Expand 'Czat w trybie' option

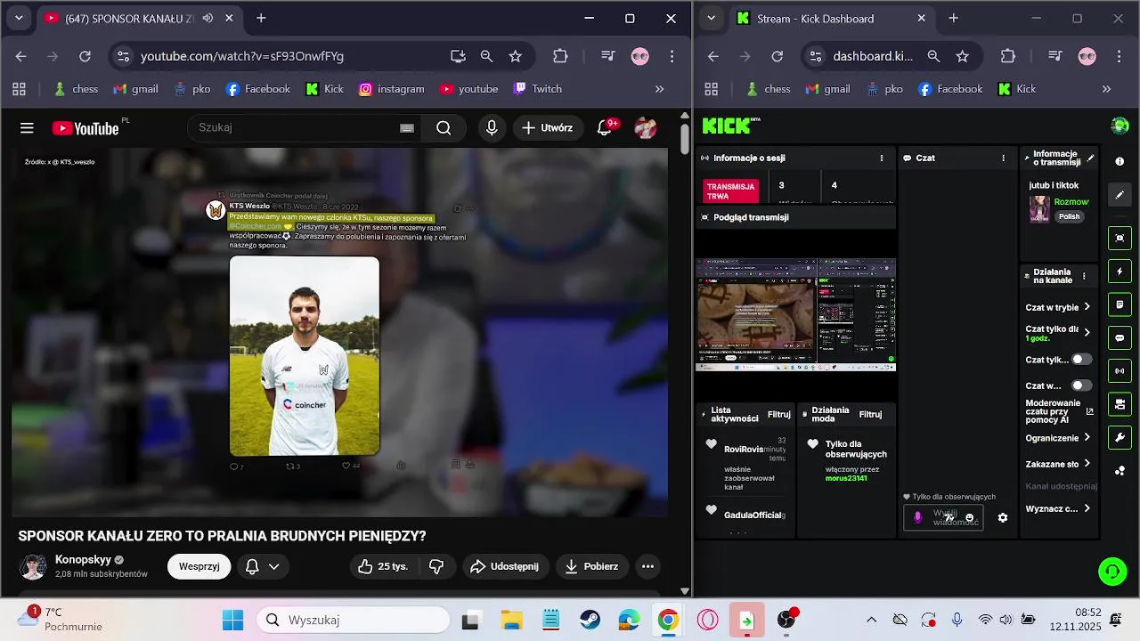click(1058, 307)
